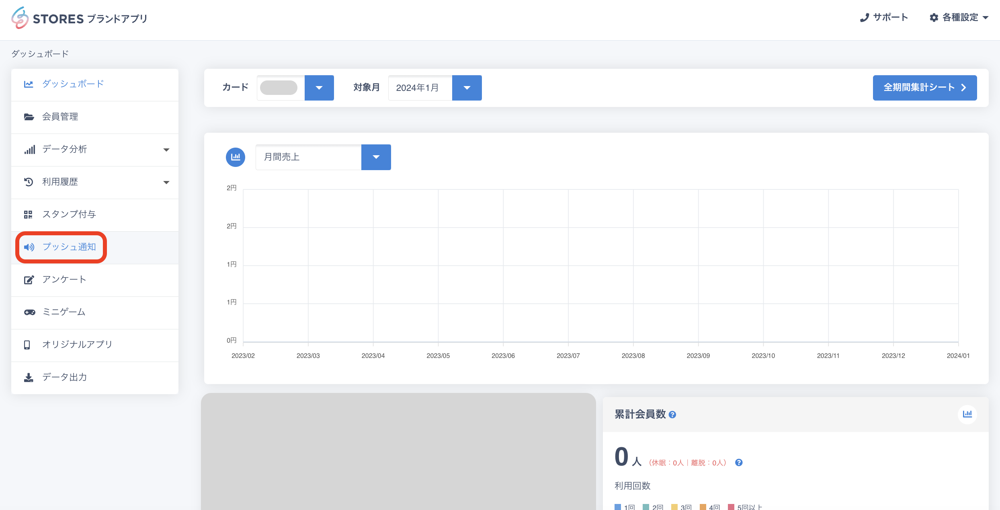Click the データ出力 download icon
The width and height of the screenshot is (1000, 510).
point(29,377)
